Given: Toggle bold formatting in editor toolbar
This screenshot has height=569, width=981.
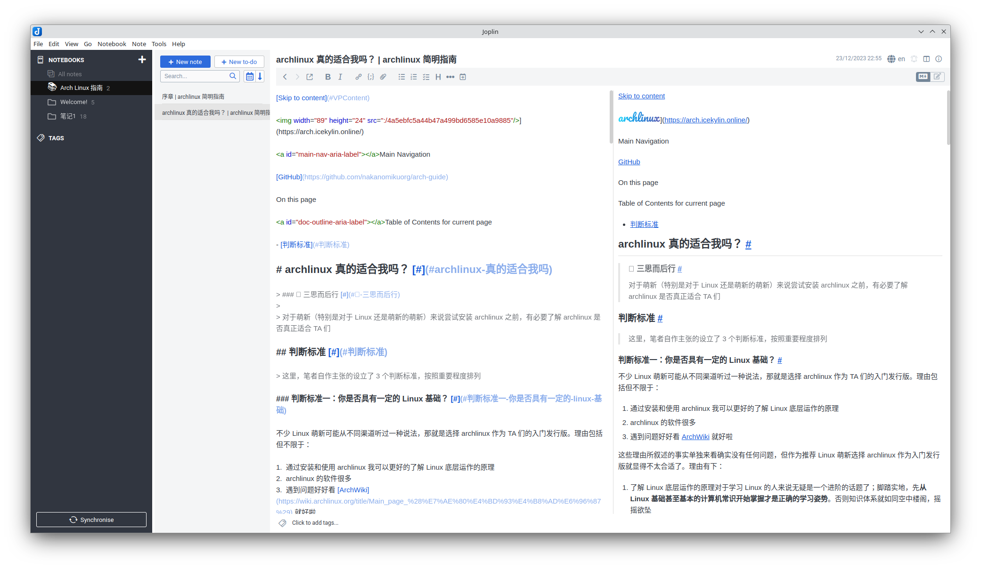Looking at the screenshot, I should tap(328, 77).
